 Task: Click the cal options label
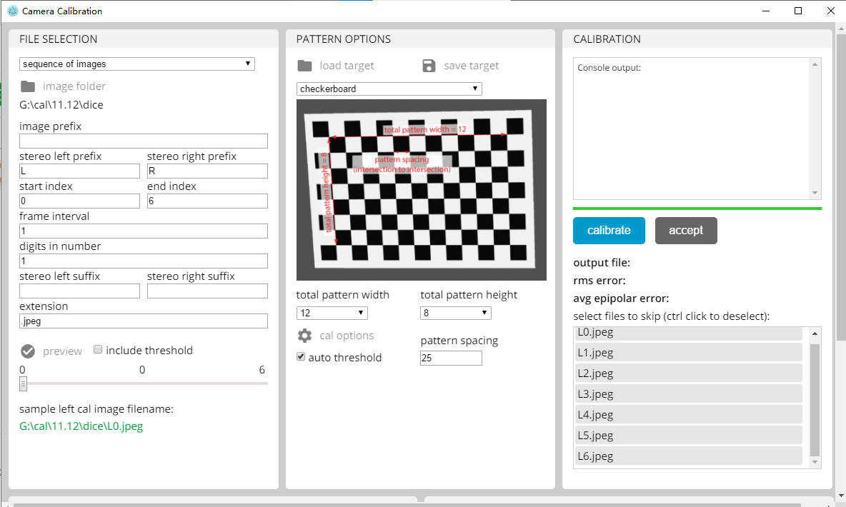coord(347,336)
